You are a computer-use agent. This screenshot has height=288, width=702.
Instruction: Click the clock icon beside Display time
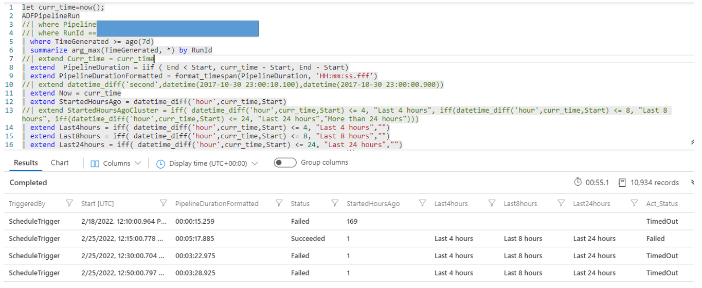click(x=160, y=164)
